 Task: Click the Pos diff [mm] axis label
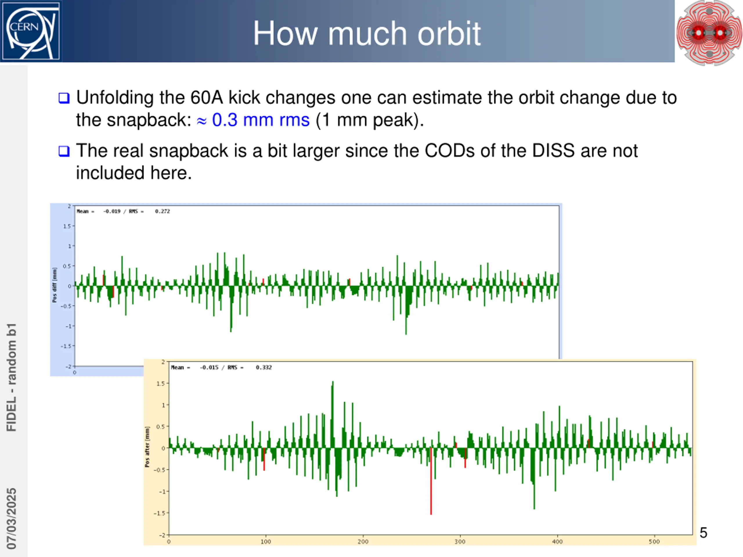(x=54, y=285)
